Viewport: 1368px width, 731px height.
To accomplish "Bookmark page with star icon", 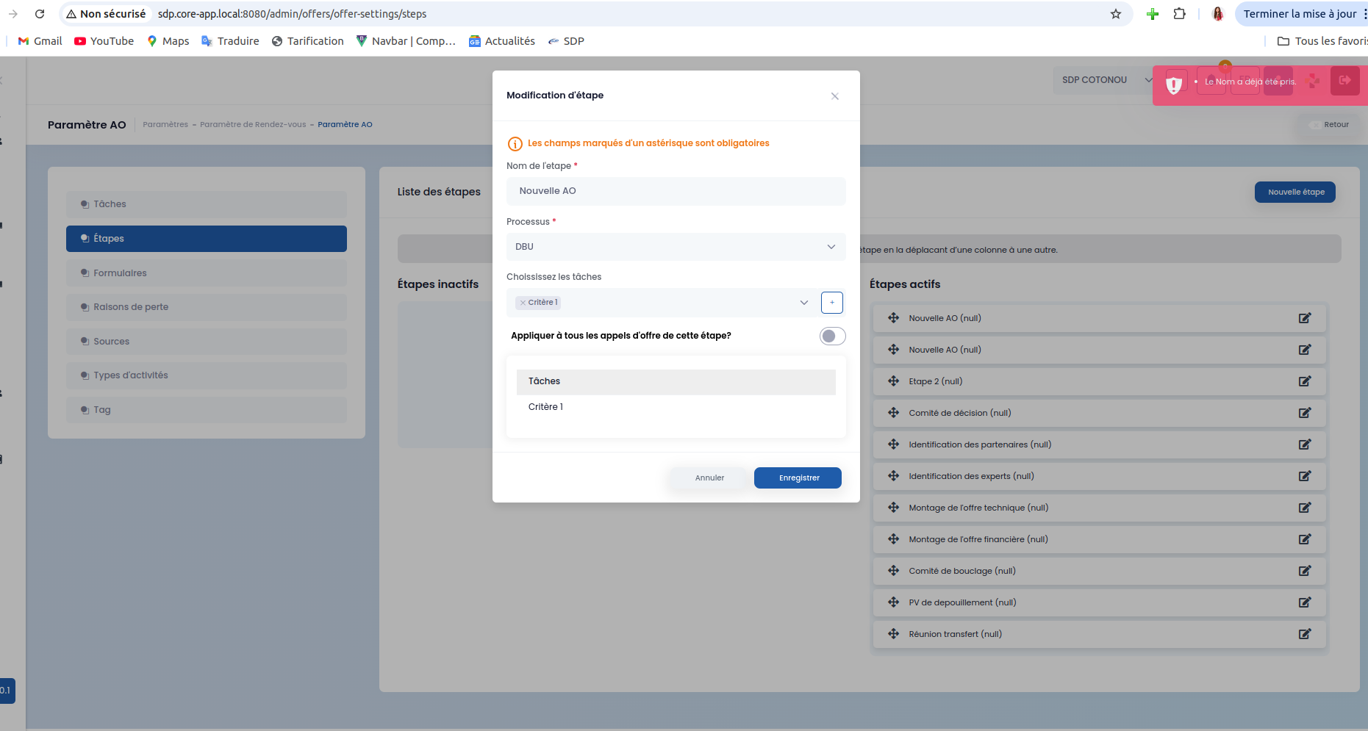I will coord(1115,14).
